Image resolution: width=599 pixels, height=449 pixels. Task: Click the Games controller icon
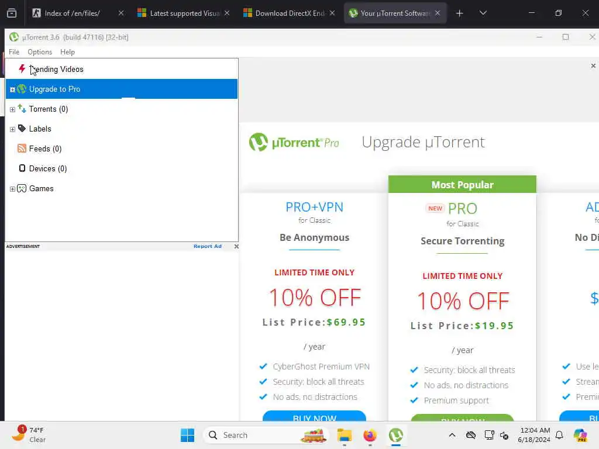coord(22,188)
